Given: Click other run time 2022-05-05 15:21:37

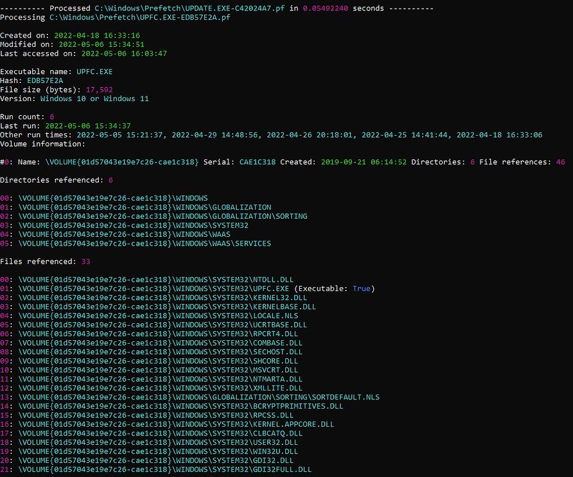Looking at the screenshot, I should [x=119, y=135].
